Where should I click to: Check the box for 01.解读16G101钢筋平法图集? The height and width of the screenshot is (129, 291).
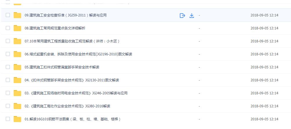pyautogui.click(x=8, y=119)
